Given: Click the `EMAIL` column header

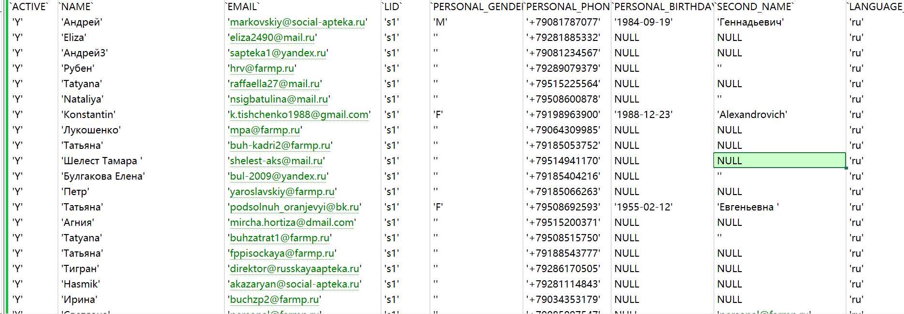Looking at the screenshot, I should point(243,7).
